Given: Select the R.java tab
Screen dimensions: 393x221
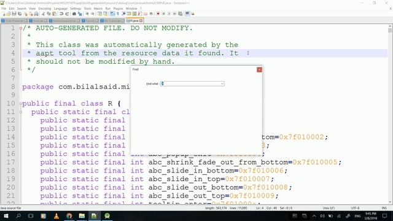Looking at the screenshot, I should point(134,21).
